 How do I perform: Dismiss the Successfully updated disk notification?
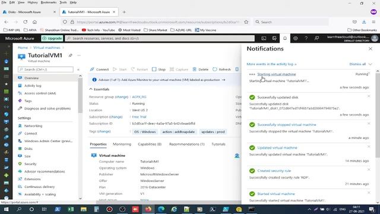[369, 96]
